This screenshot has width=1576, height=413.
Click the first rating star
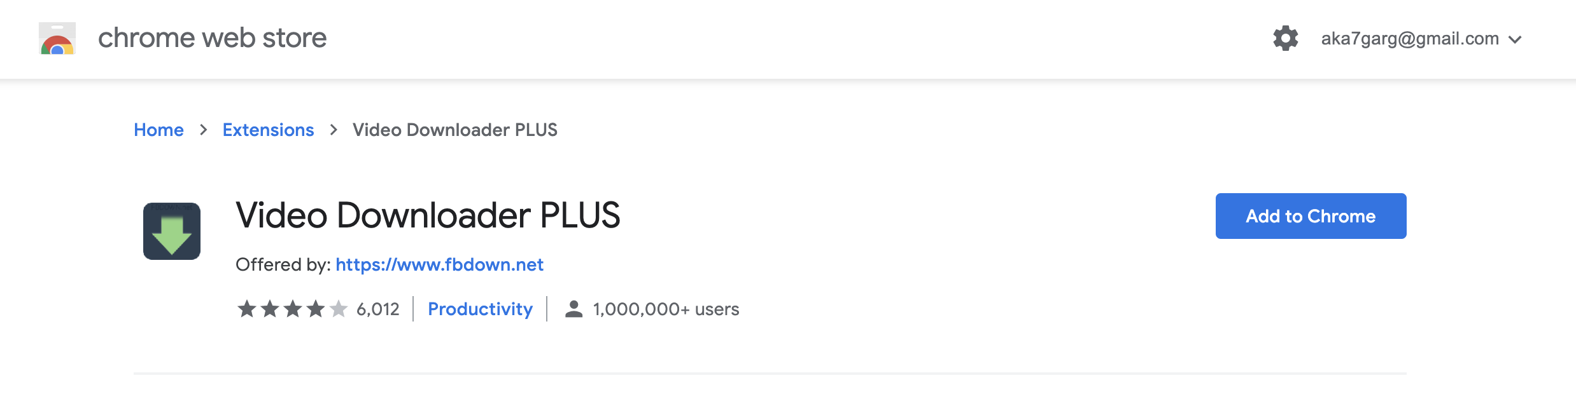point(247,309)
